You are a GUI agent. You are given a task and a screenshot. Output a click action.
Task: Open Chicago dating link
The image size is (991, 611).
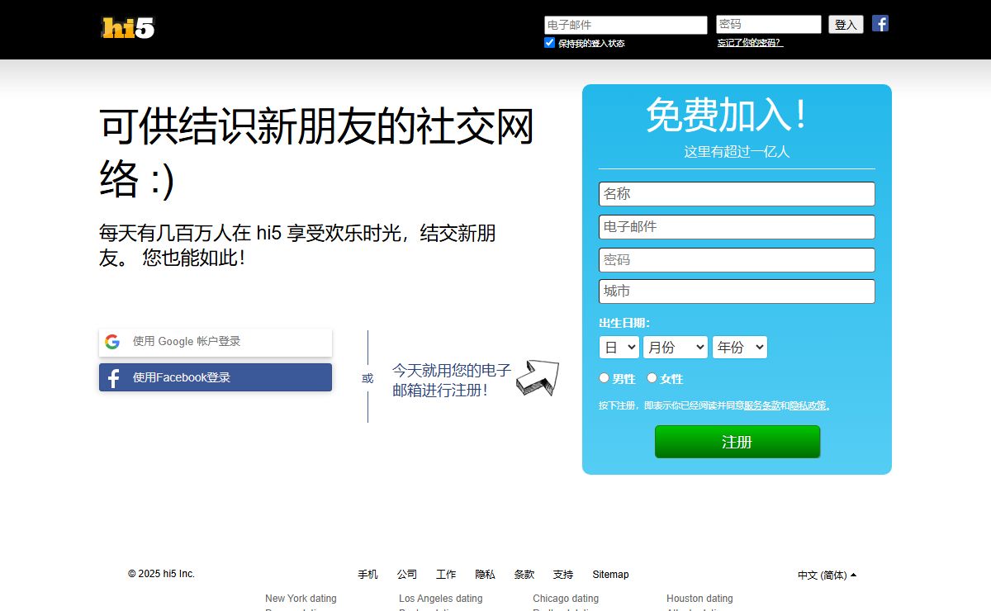(566, 599)
